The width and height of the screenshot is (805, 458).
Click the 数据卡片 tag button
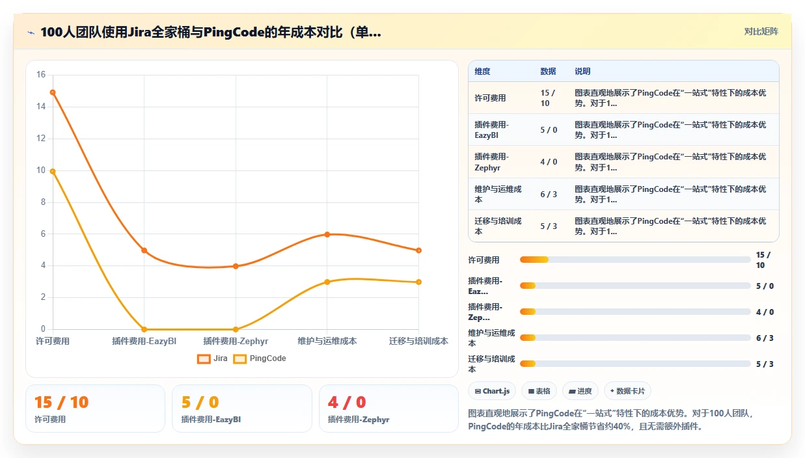pyautogui.click(x=627, y=391)
